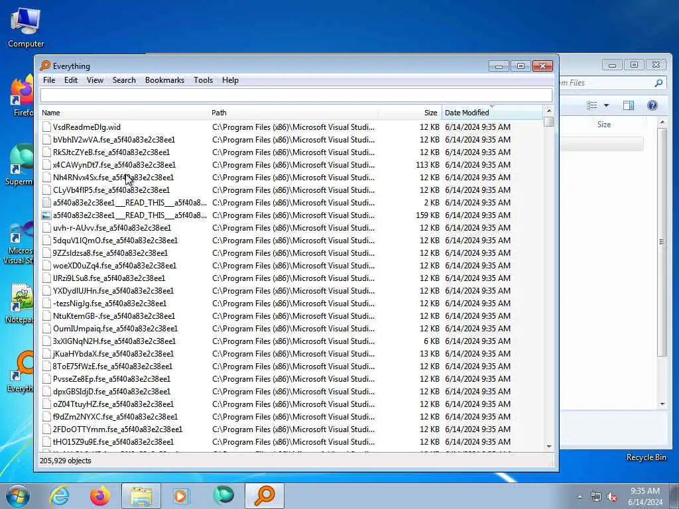Open the Windows Start menu
This screenshot has height=509, width=679.
click(18, 496)
